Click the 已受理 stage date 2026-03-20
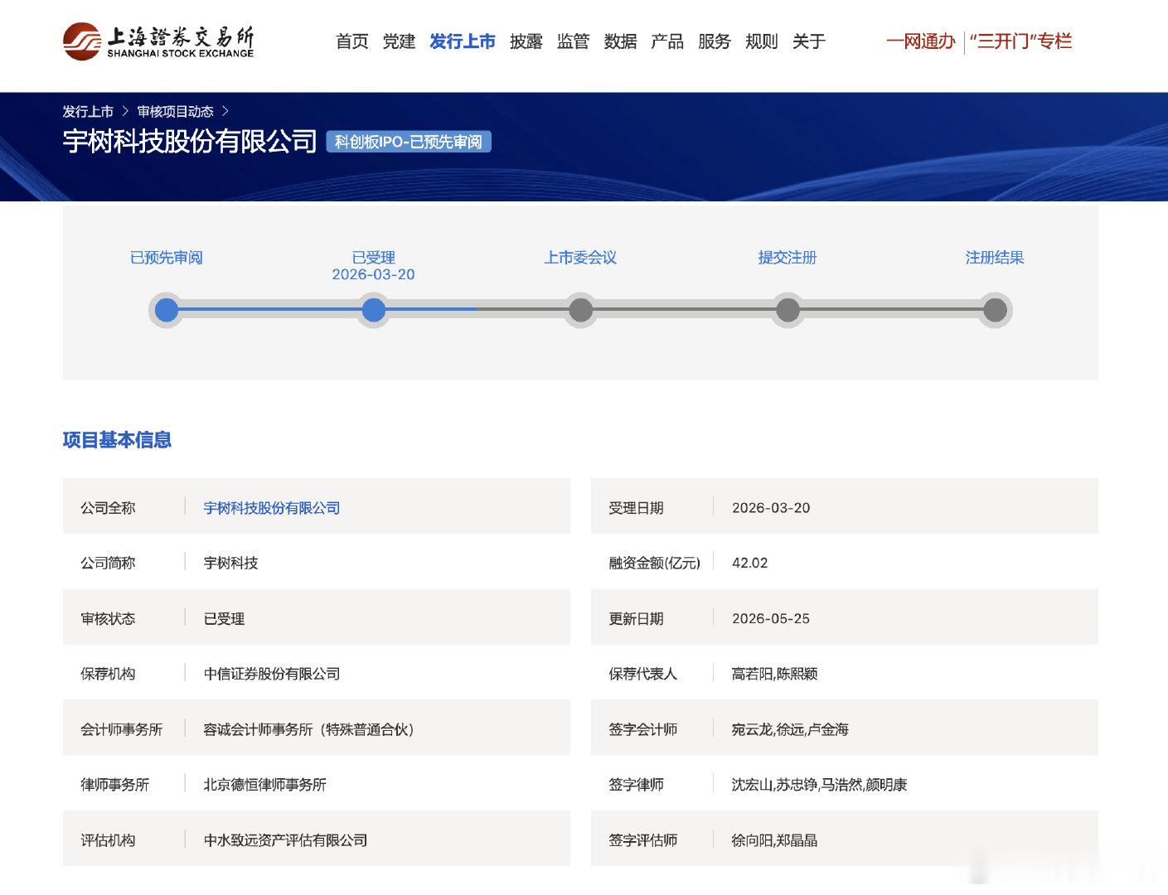Viewport: 1168px width, 895px height. (373, 274)
